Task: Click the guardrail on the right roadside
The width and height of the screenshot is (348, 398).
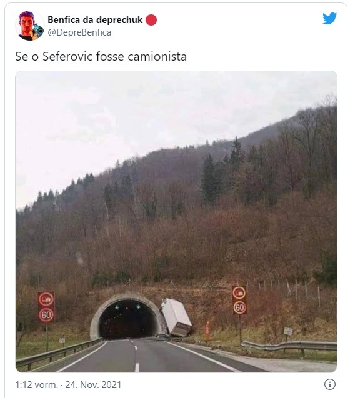Action: [x=289, y=346]
